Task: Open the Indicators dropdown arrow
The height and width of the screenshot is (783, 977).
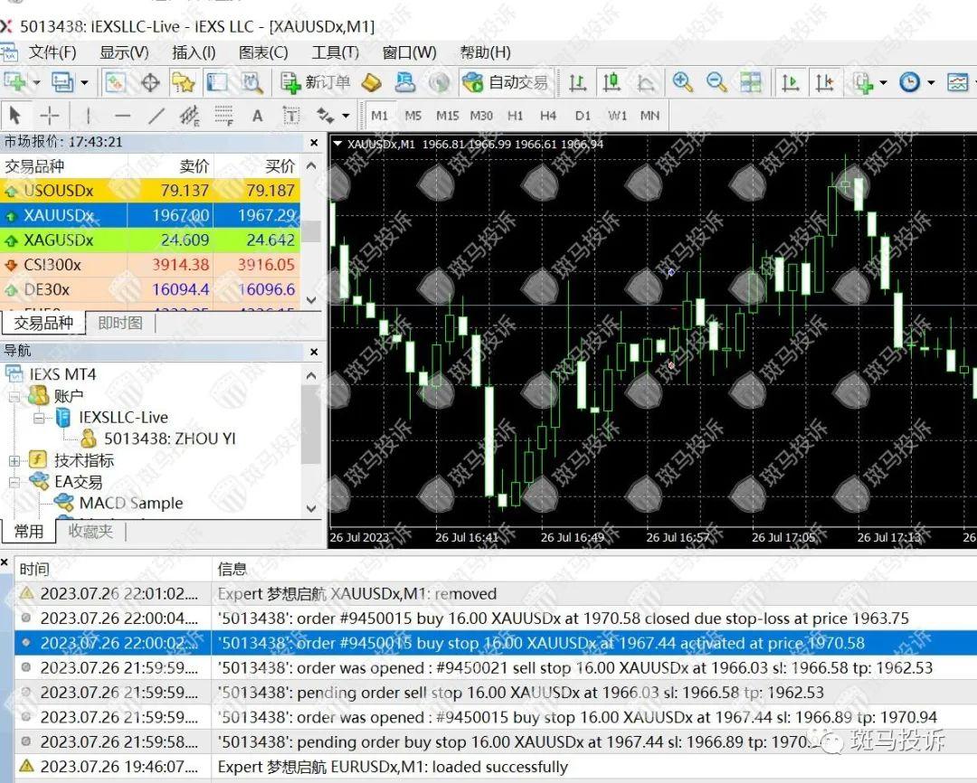Action: [x=883, y=82]
